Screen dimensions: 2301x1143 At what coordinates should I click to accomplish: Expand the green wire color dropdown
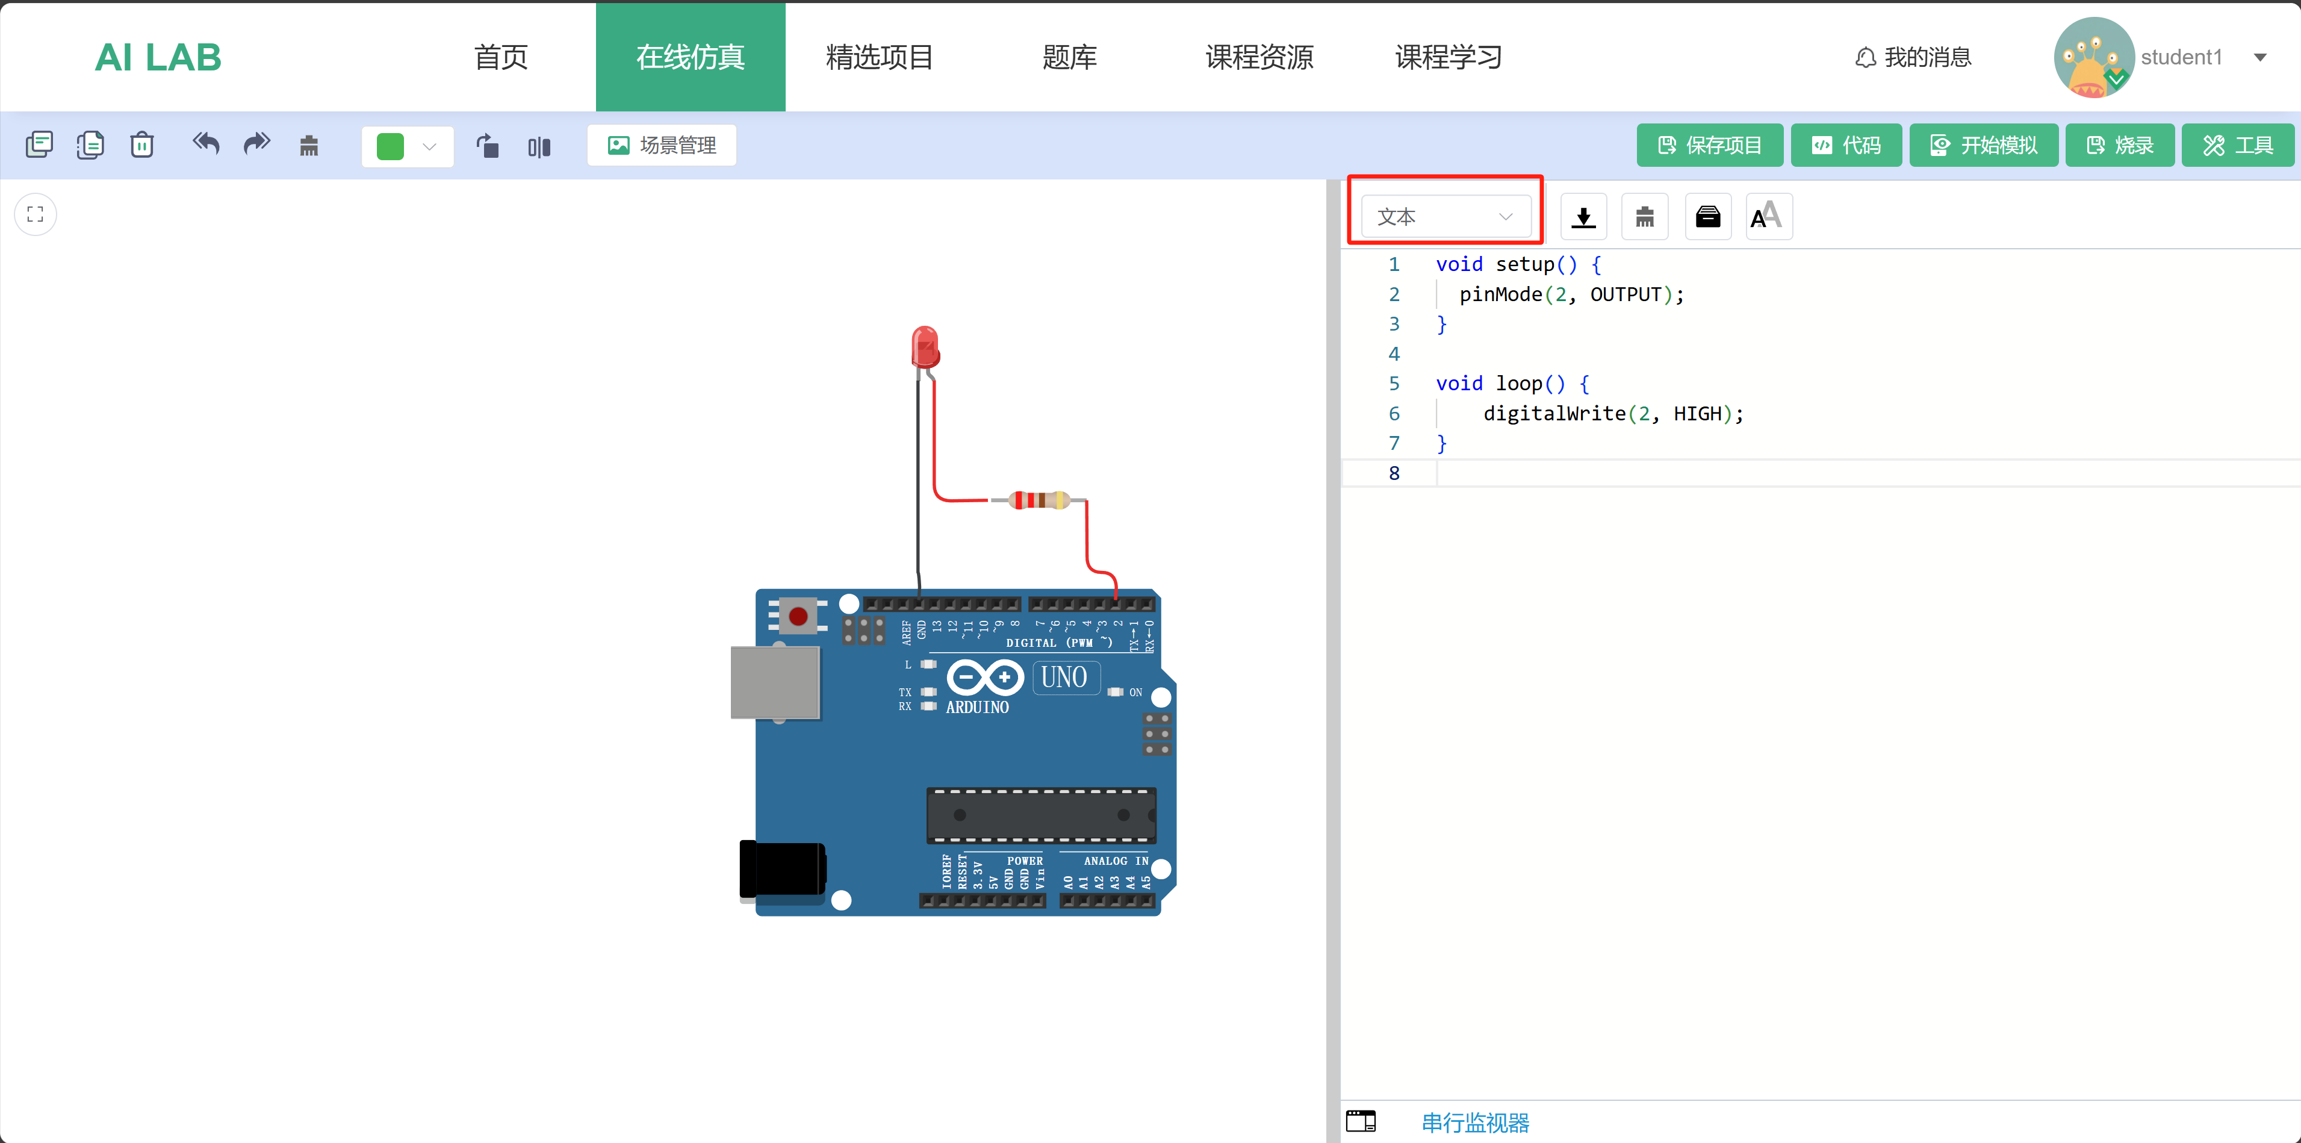[430, 146]
